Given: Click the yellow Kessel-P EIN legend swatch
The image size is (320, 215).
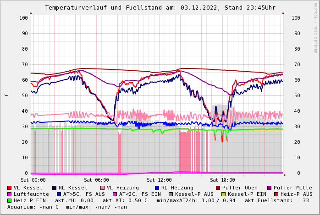Looking at the screenshot, I should [x=224, y=194].
